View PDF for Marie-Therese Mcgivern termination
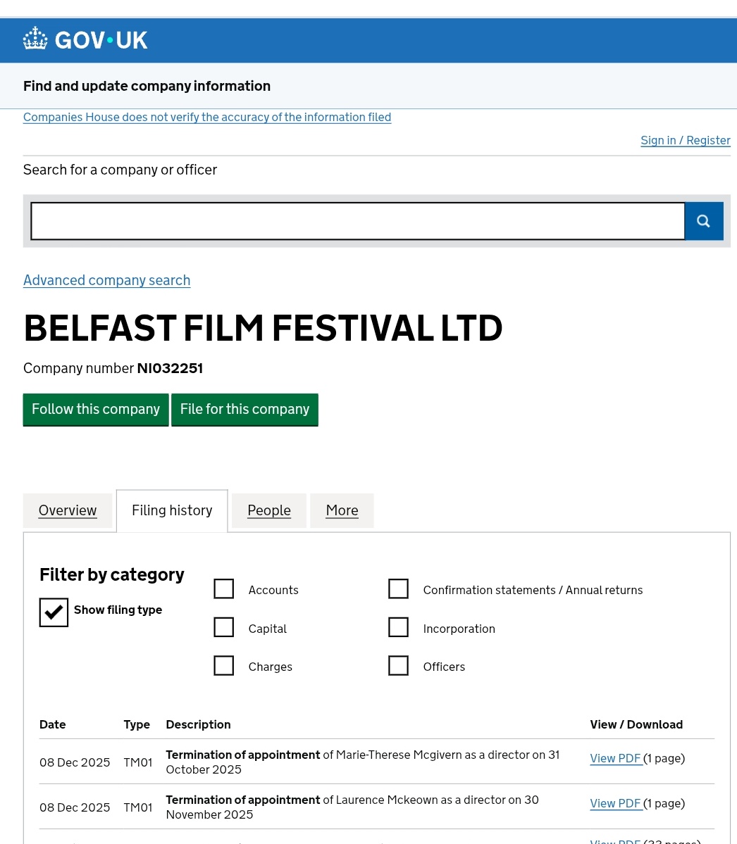 [615, 758]
